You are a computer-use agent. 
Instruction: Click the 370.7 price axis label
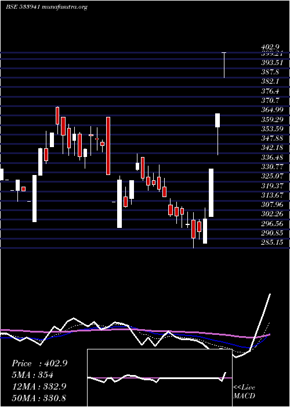tap(270, 101)
